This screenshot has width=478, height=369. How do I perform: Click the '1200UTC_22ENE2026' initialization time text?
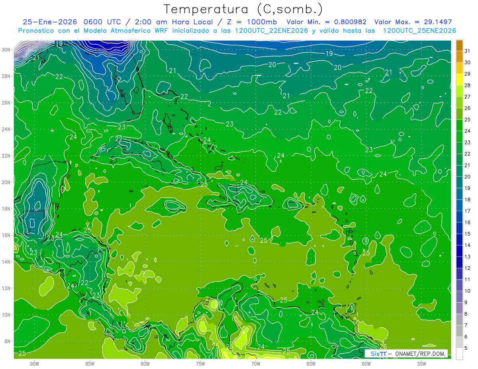point(271,30)
